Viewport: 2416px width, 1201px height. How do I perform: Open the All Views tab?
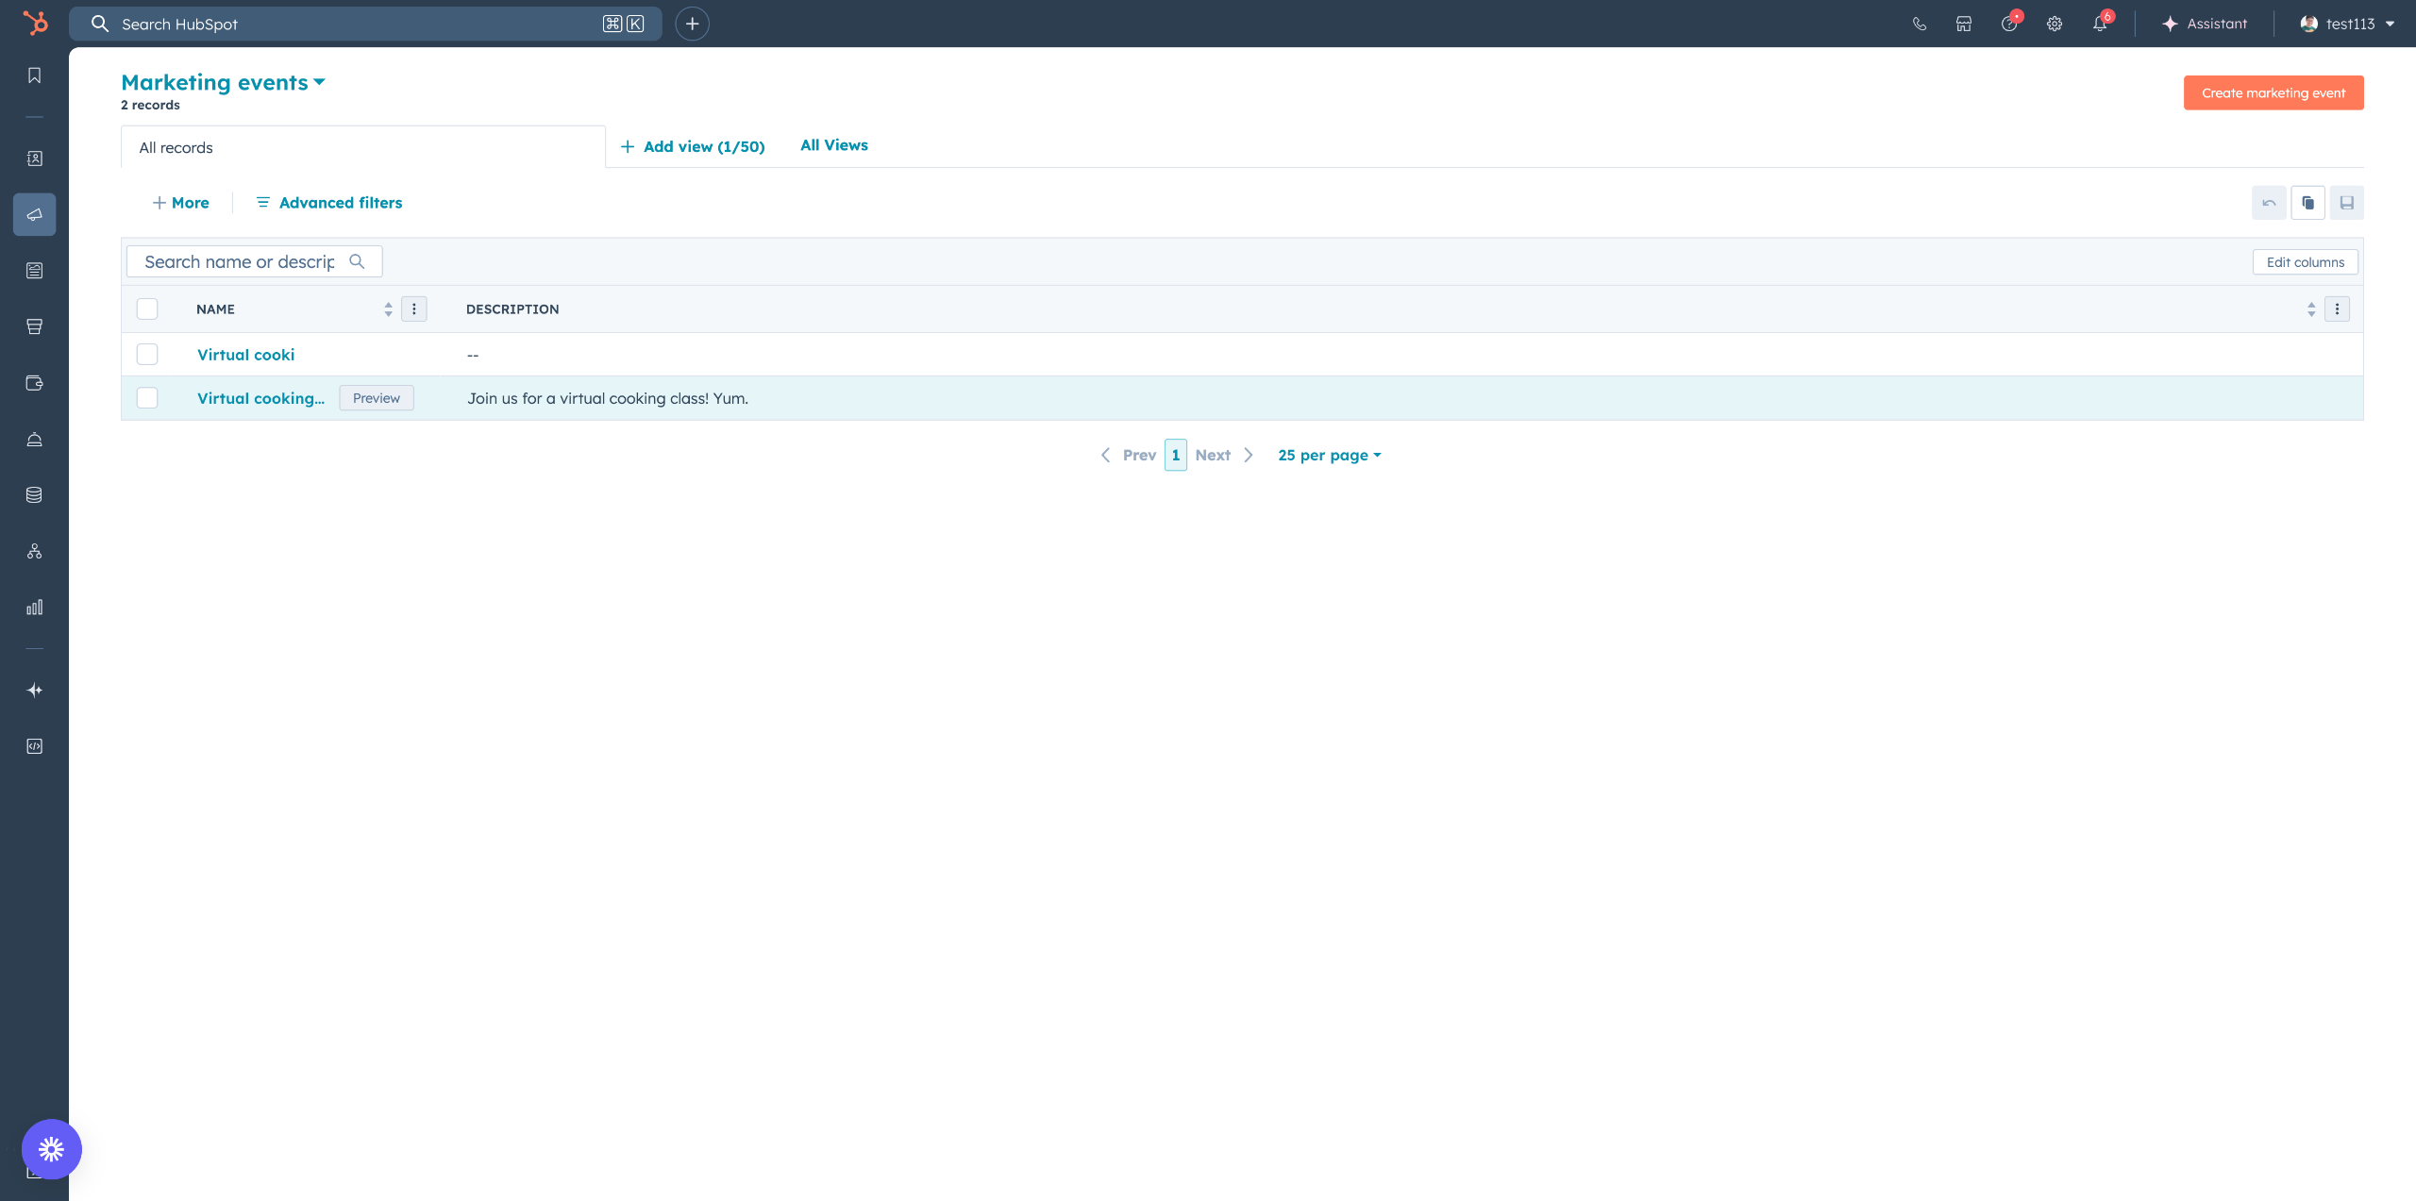(x=833, y=145)
